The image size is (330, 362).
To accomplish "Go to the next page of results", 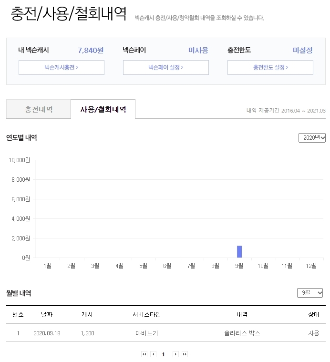I will 175,354.
